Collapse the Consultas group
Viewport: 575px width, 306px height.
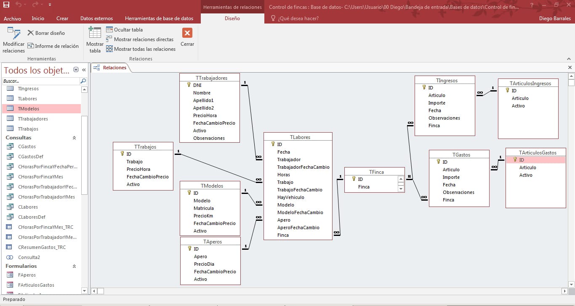pyautogui.click(x=75, y=138)
